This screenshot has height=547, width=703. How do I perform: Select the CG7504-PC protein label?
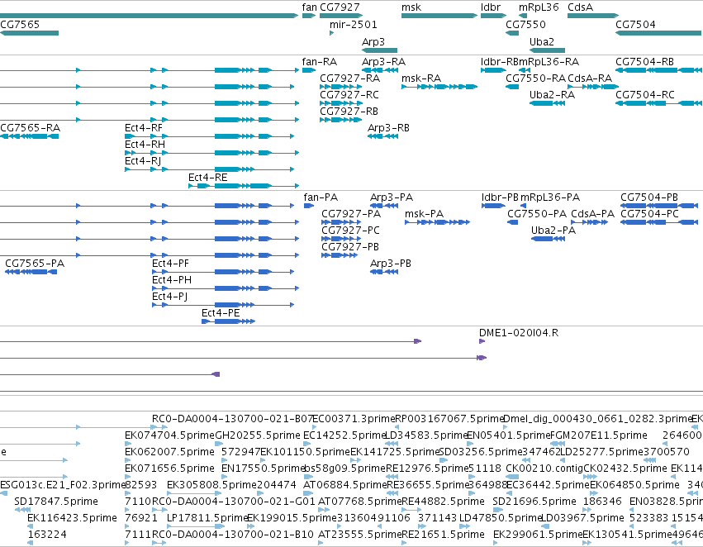(x=649, y=214)
